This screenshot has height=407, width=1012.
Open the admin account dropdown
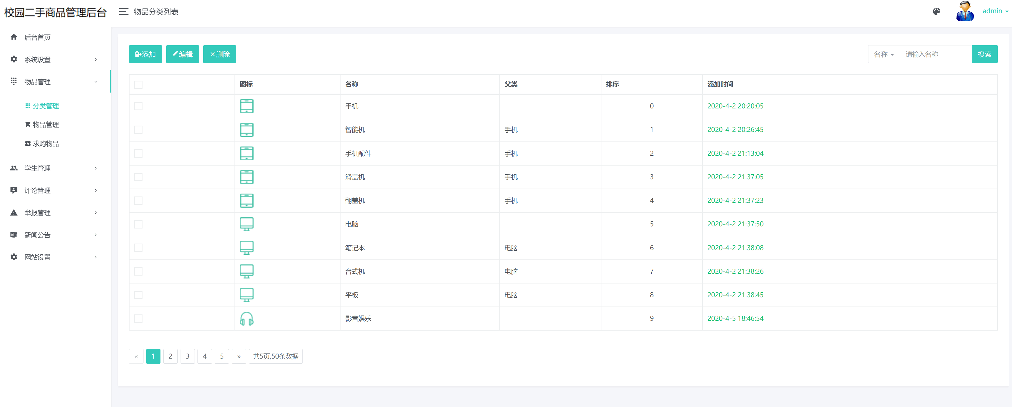coord(995,11)
